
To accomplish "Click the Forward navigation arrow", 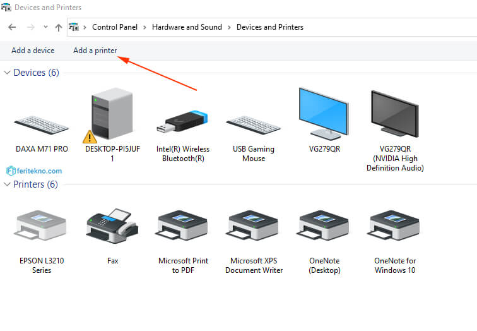I will point(31,27).
